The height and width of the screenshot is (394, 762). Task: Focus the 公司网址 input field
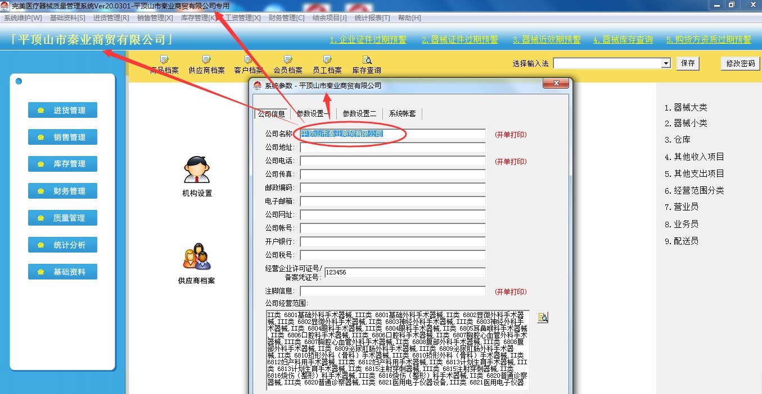click(393, 215)
